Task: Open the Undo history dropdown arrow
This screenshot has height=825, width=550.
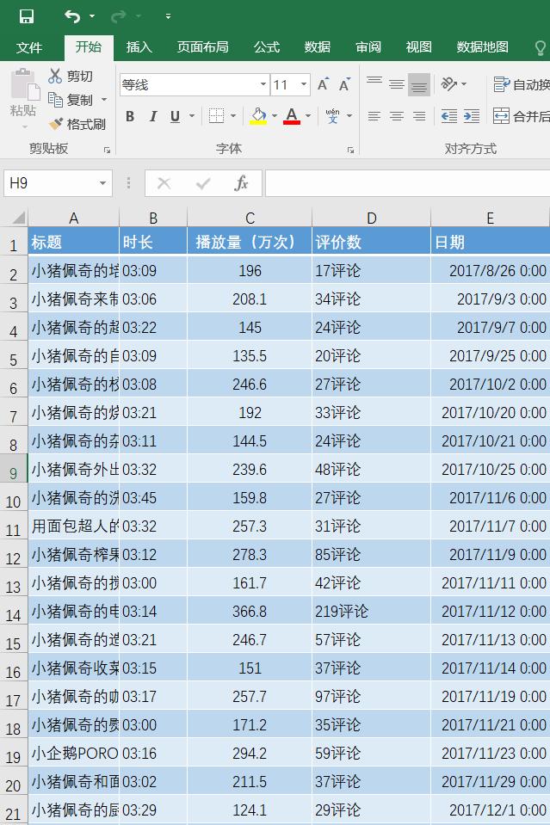Action: (92, 16)
